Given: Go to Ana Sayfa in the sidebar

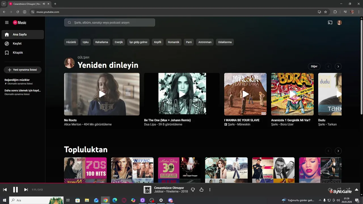Looking at the screenshot, I should [x=23, y=35].
